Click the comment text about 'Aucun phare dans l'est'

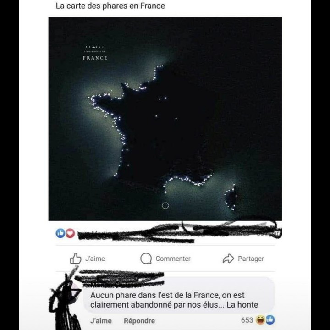tap(174, 300)
